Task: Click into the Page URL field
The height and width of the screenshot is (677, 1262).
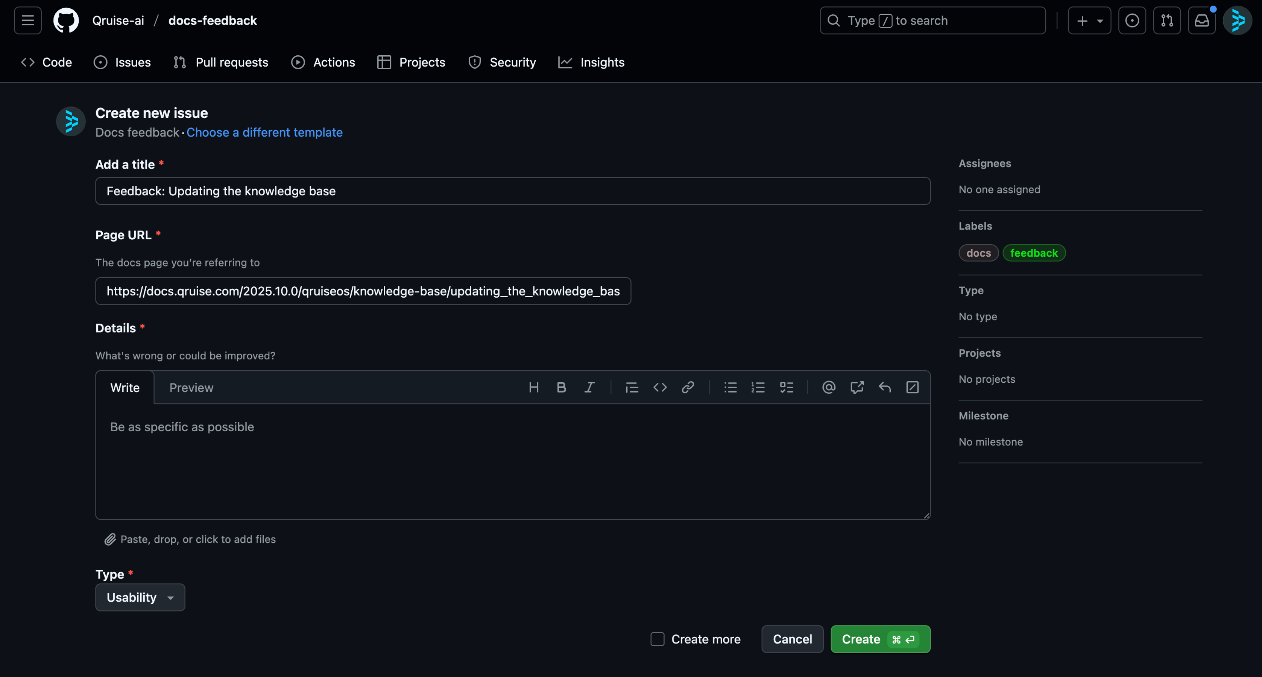Action: pos(363,291)
